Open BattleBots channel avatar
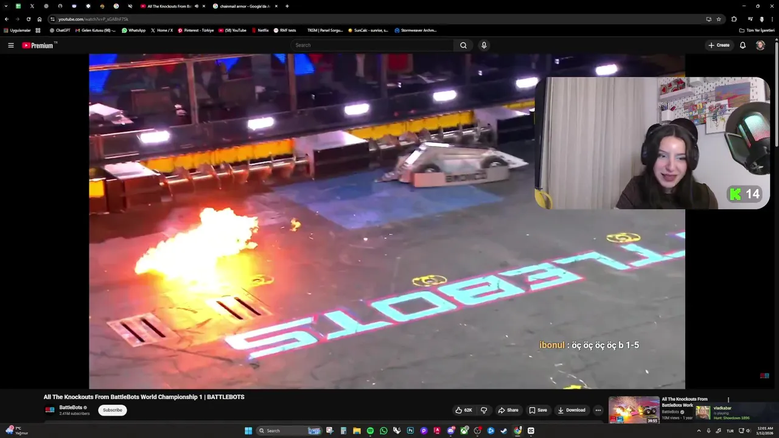Screen dimensions: 779x438 pos(50,410)
